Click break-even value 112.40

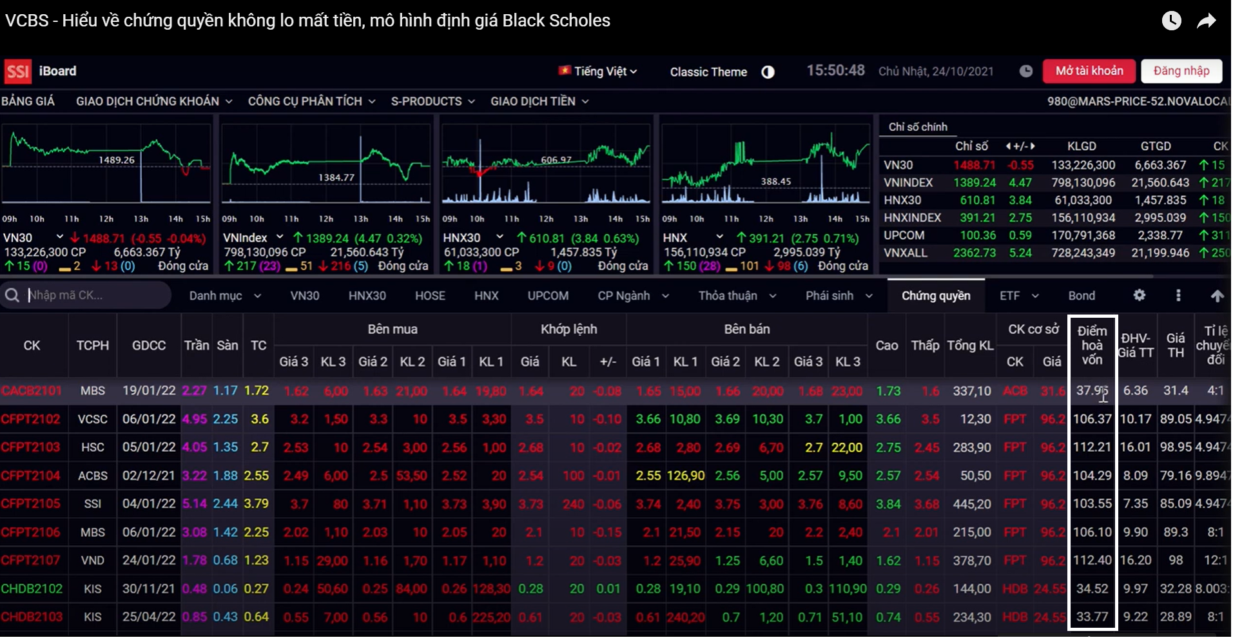point(1092,560)
